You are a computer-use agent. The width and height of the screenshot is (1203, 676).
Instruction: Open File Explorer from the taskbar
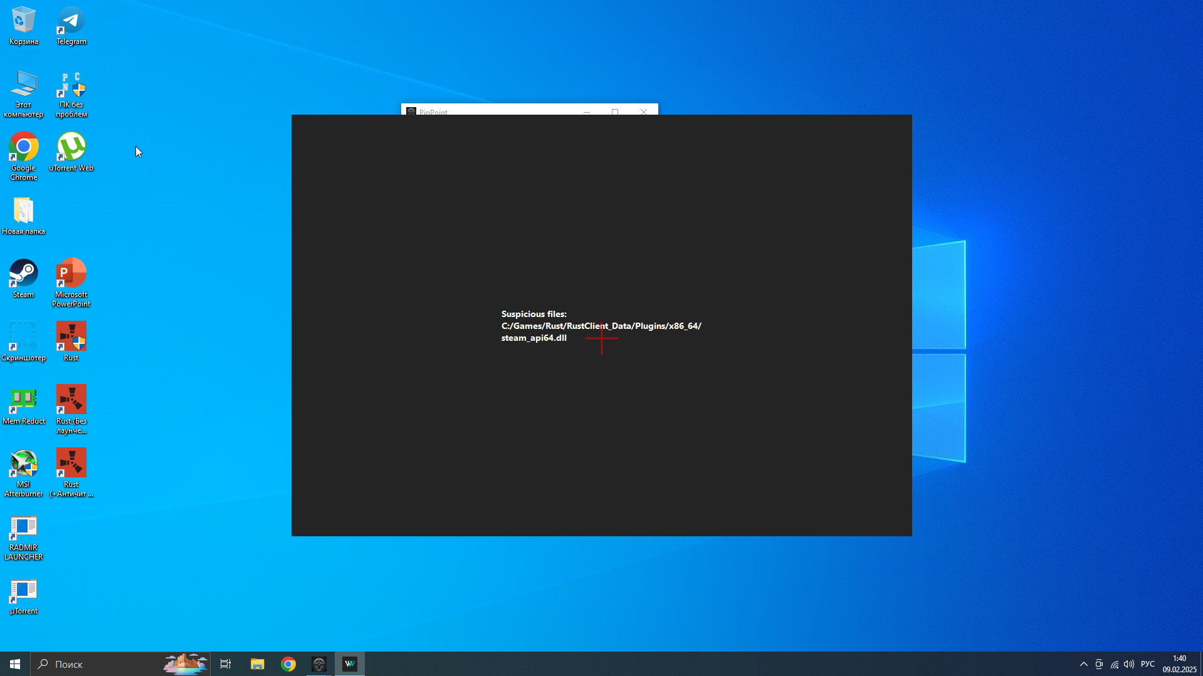click(257, 664)
